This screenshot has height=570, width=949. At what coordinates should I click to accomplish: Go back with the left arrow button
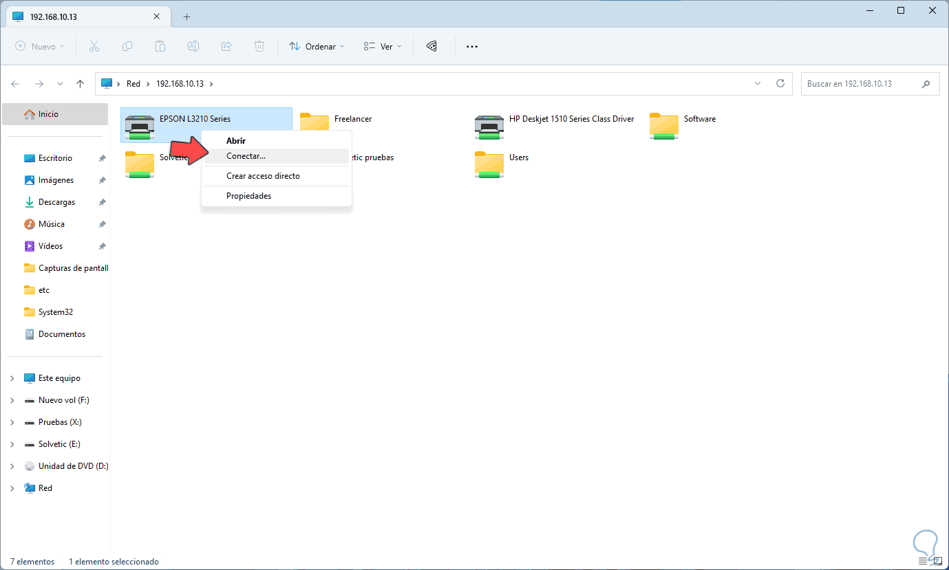click(16, 84)
